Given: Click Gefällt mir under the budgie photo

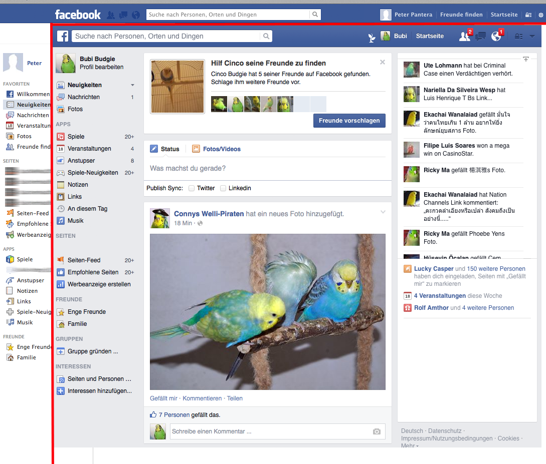Looking at the screenshot, I should coord(163,398).
